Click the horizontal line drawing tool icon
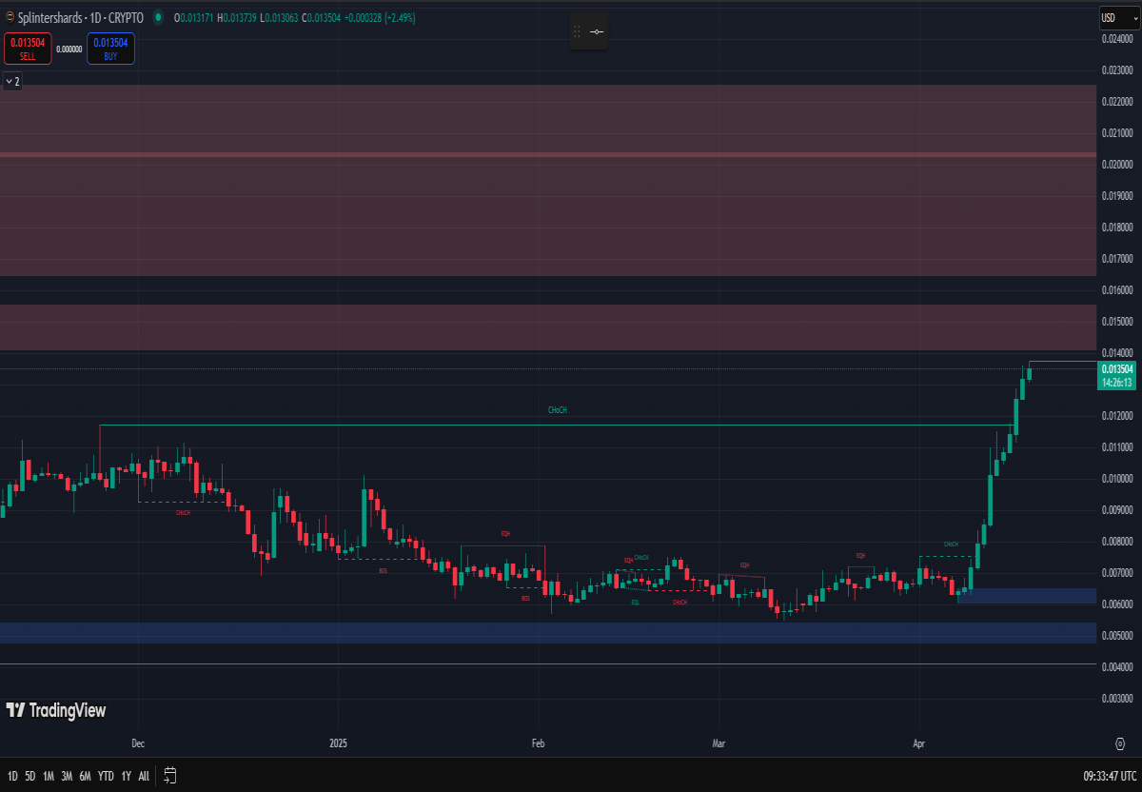 click(597, 32)
